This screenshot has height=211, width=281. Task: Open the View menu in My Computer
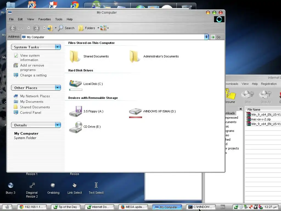point(30,19)
